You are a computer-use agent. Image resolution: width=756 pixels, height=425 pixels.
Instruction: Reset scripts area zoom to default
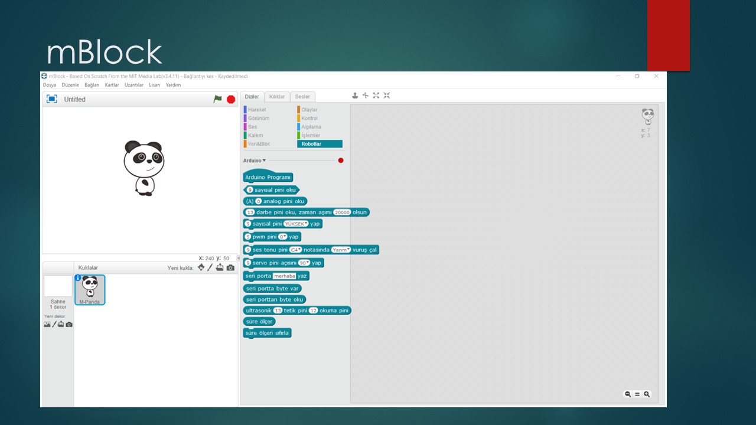click(x=637, y=394)
